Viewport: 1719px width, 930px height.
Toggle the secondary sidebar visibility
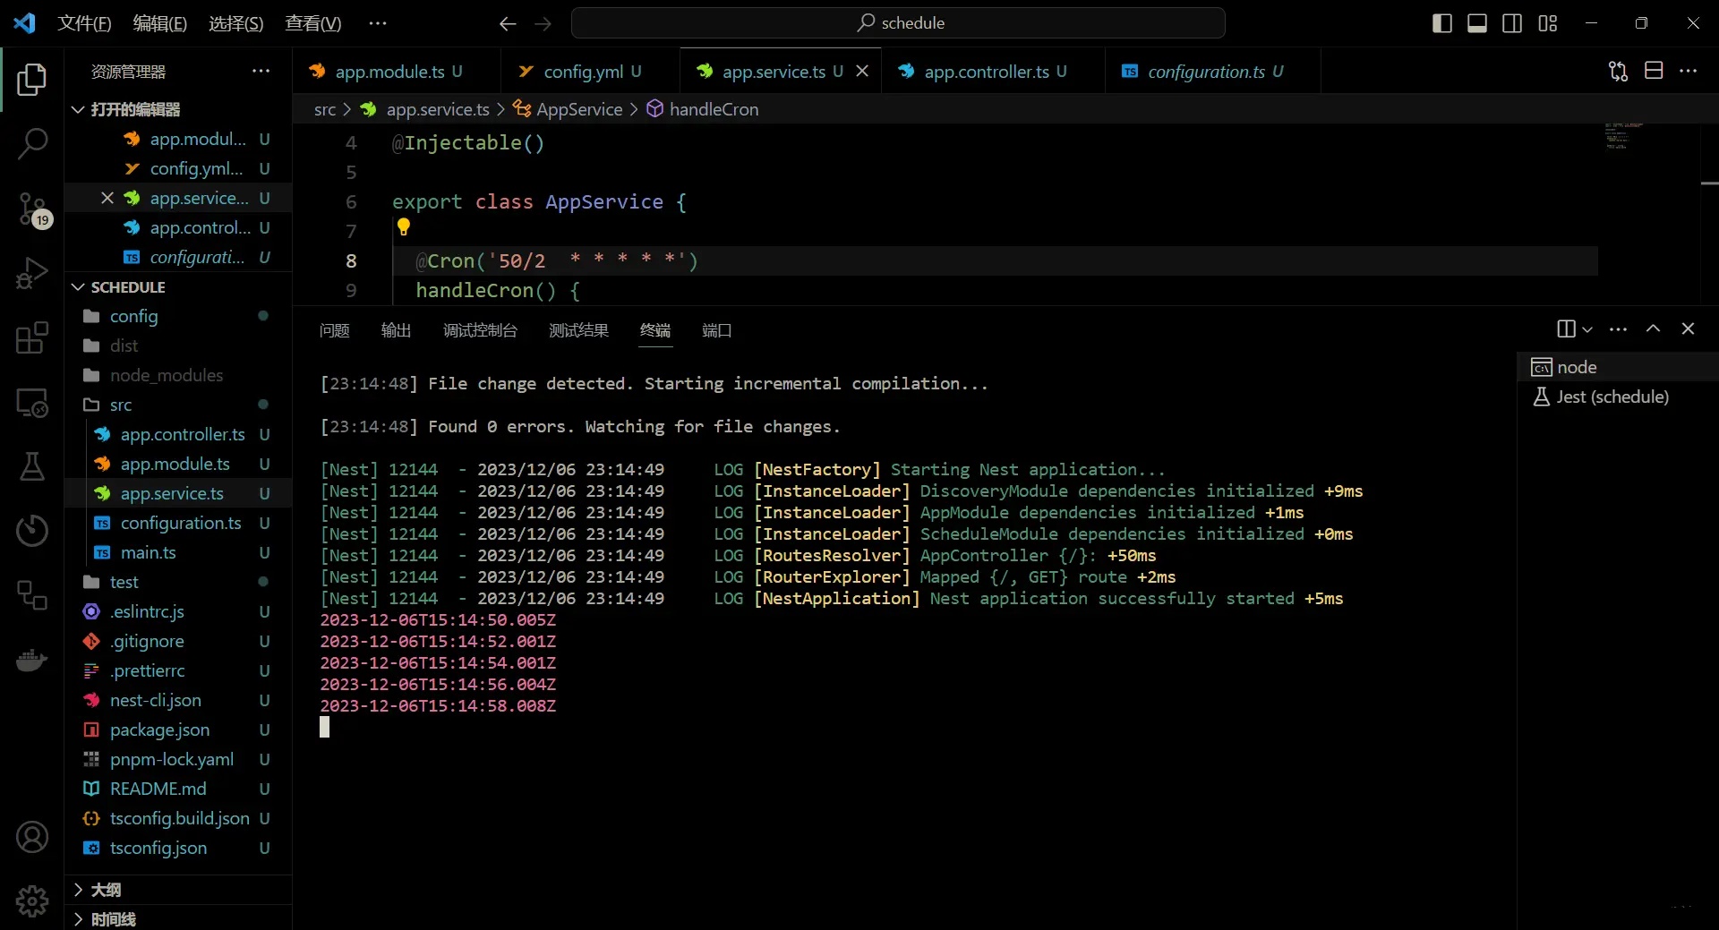[1512, 23]
